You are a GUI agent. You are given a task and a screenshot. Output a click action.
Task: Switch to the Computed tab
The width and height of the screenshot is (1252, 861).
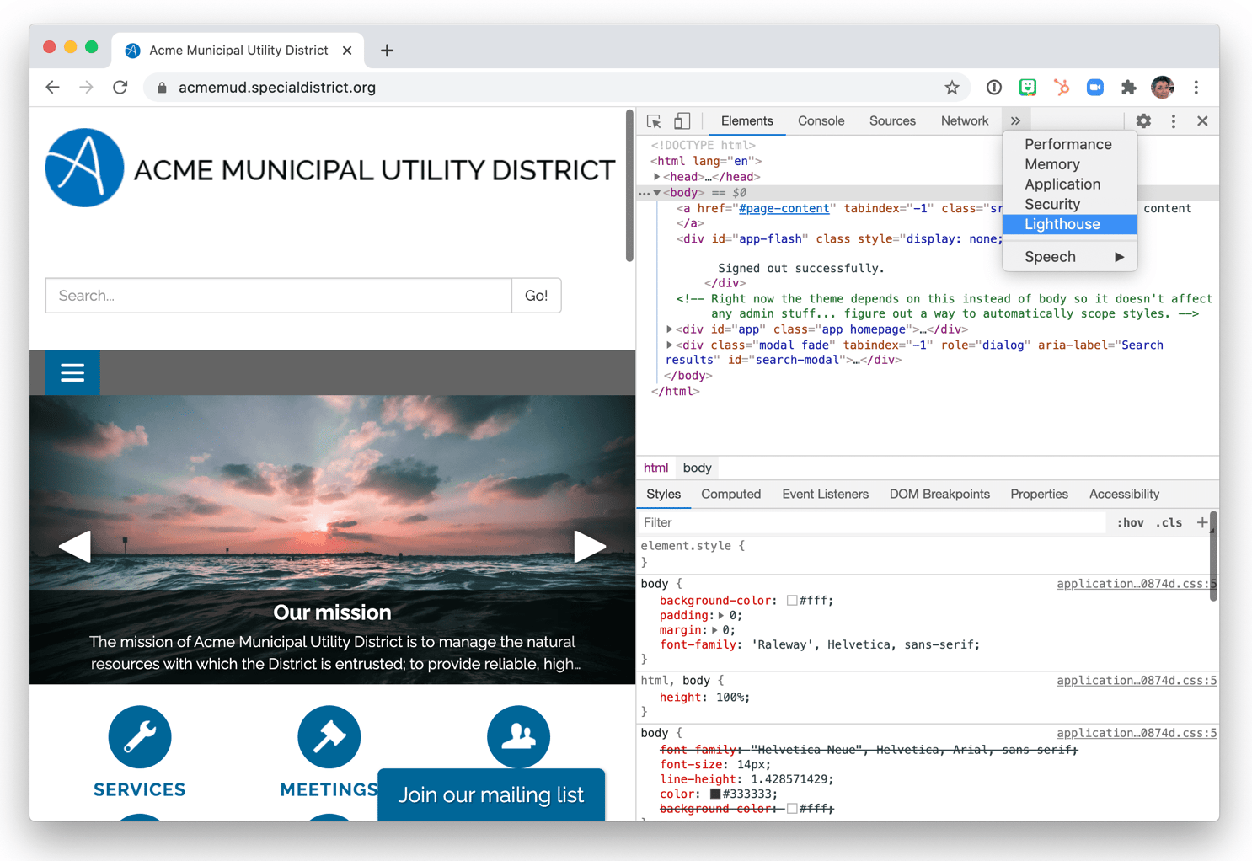pyautogui.click(x=730, y=494)
